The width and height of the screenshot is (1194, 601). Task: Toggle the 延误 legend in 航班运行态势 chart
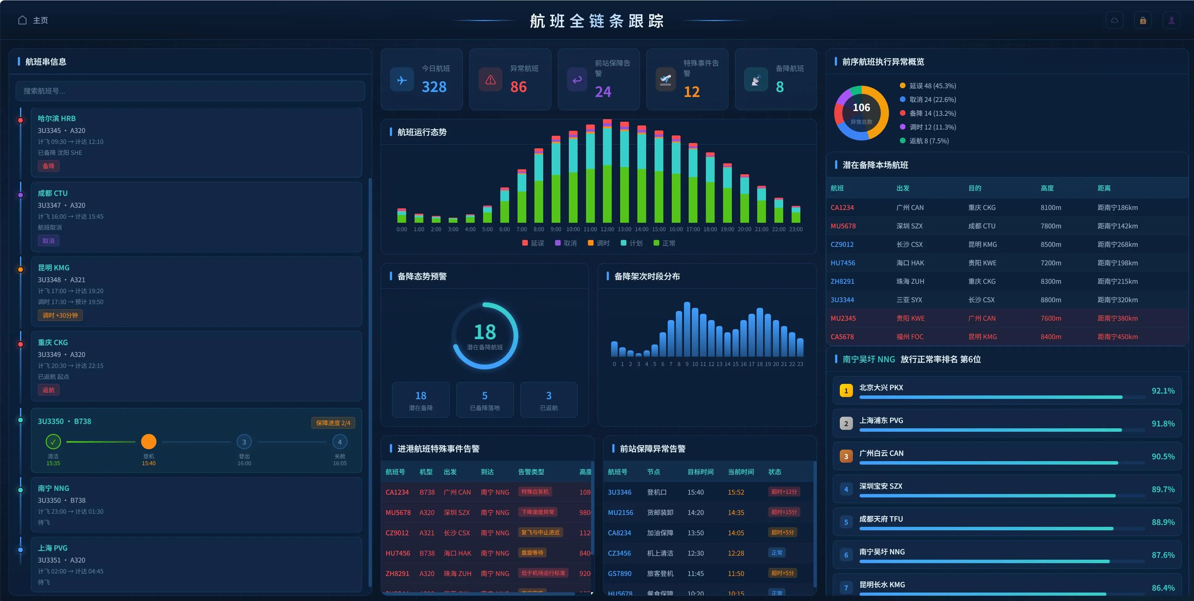coord(533,243)
